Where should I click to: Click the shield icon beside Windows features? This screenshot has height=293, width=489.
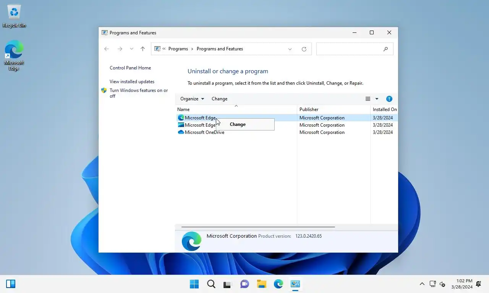coord(104,90)
